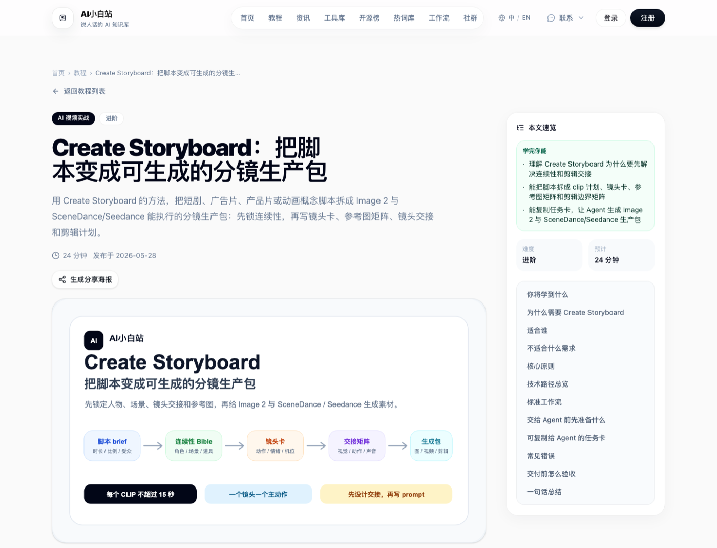The width and height of the screenshot is (717, 548).
Task: Click the share icon in 生成分享海报
Action: click(x=62, y=279)
